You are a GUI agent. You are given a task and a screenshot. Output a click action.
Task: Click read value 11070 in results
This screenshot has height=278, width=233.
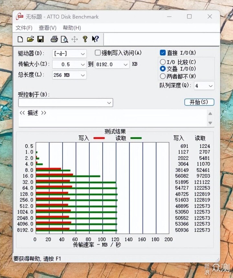tap(203, 164)
